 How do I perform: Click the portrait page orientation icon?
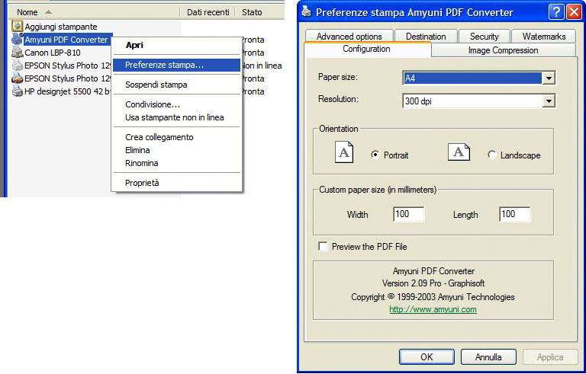pos(345,153)
